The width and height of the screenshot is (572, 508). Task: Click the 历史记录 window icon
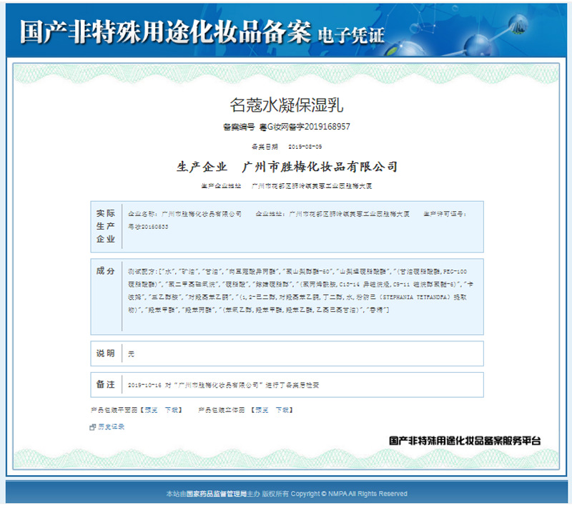(x=93, y=427)
